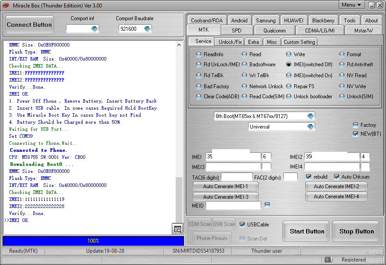This screenshot has height=265, width=386.
Task: Select the Rd TelBk radio option
Action: 198,75
